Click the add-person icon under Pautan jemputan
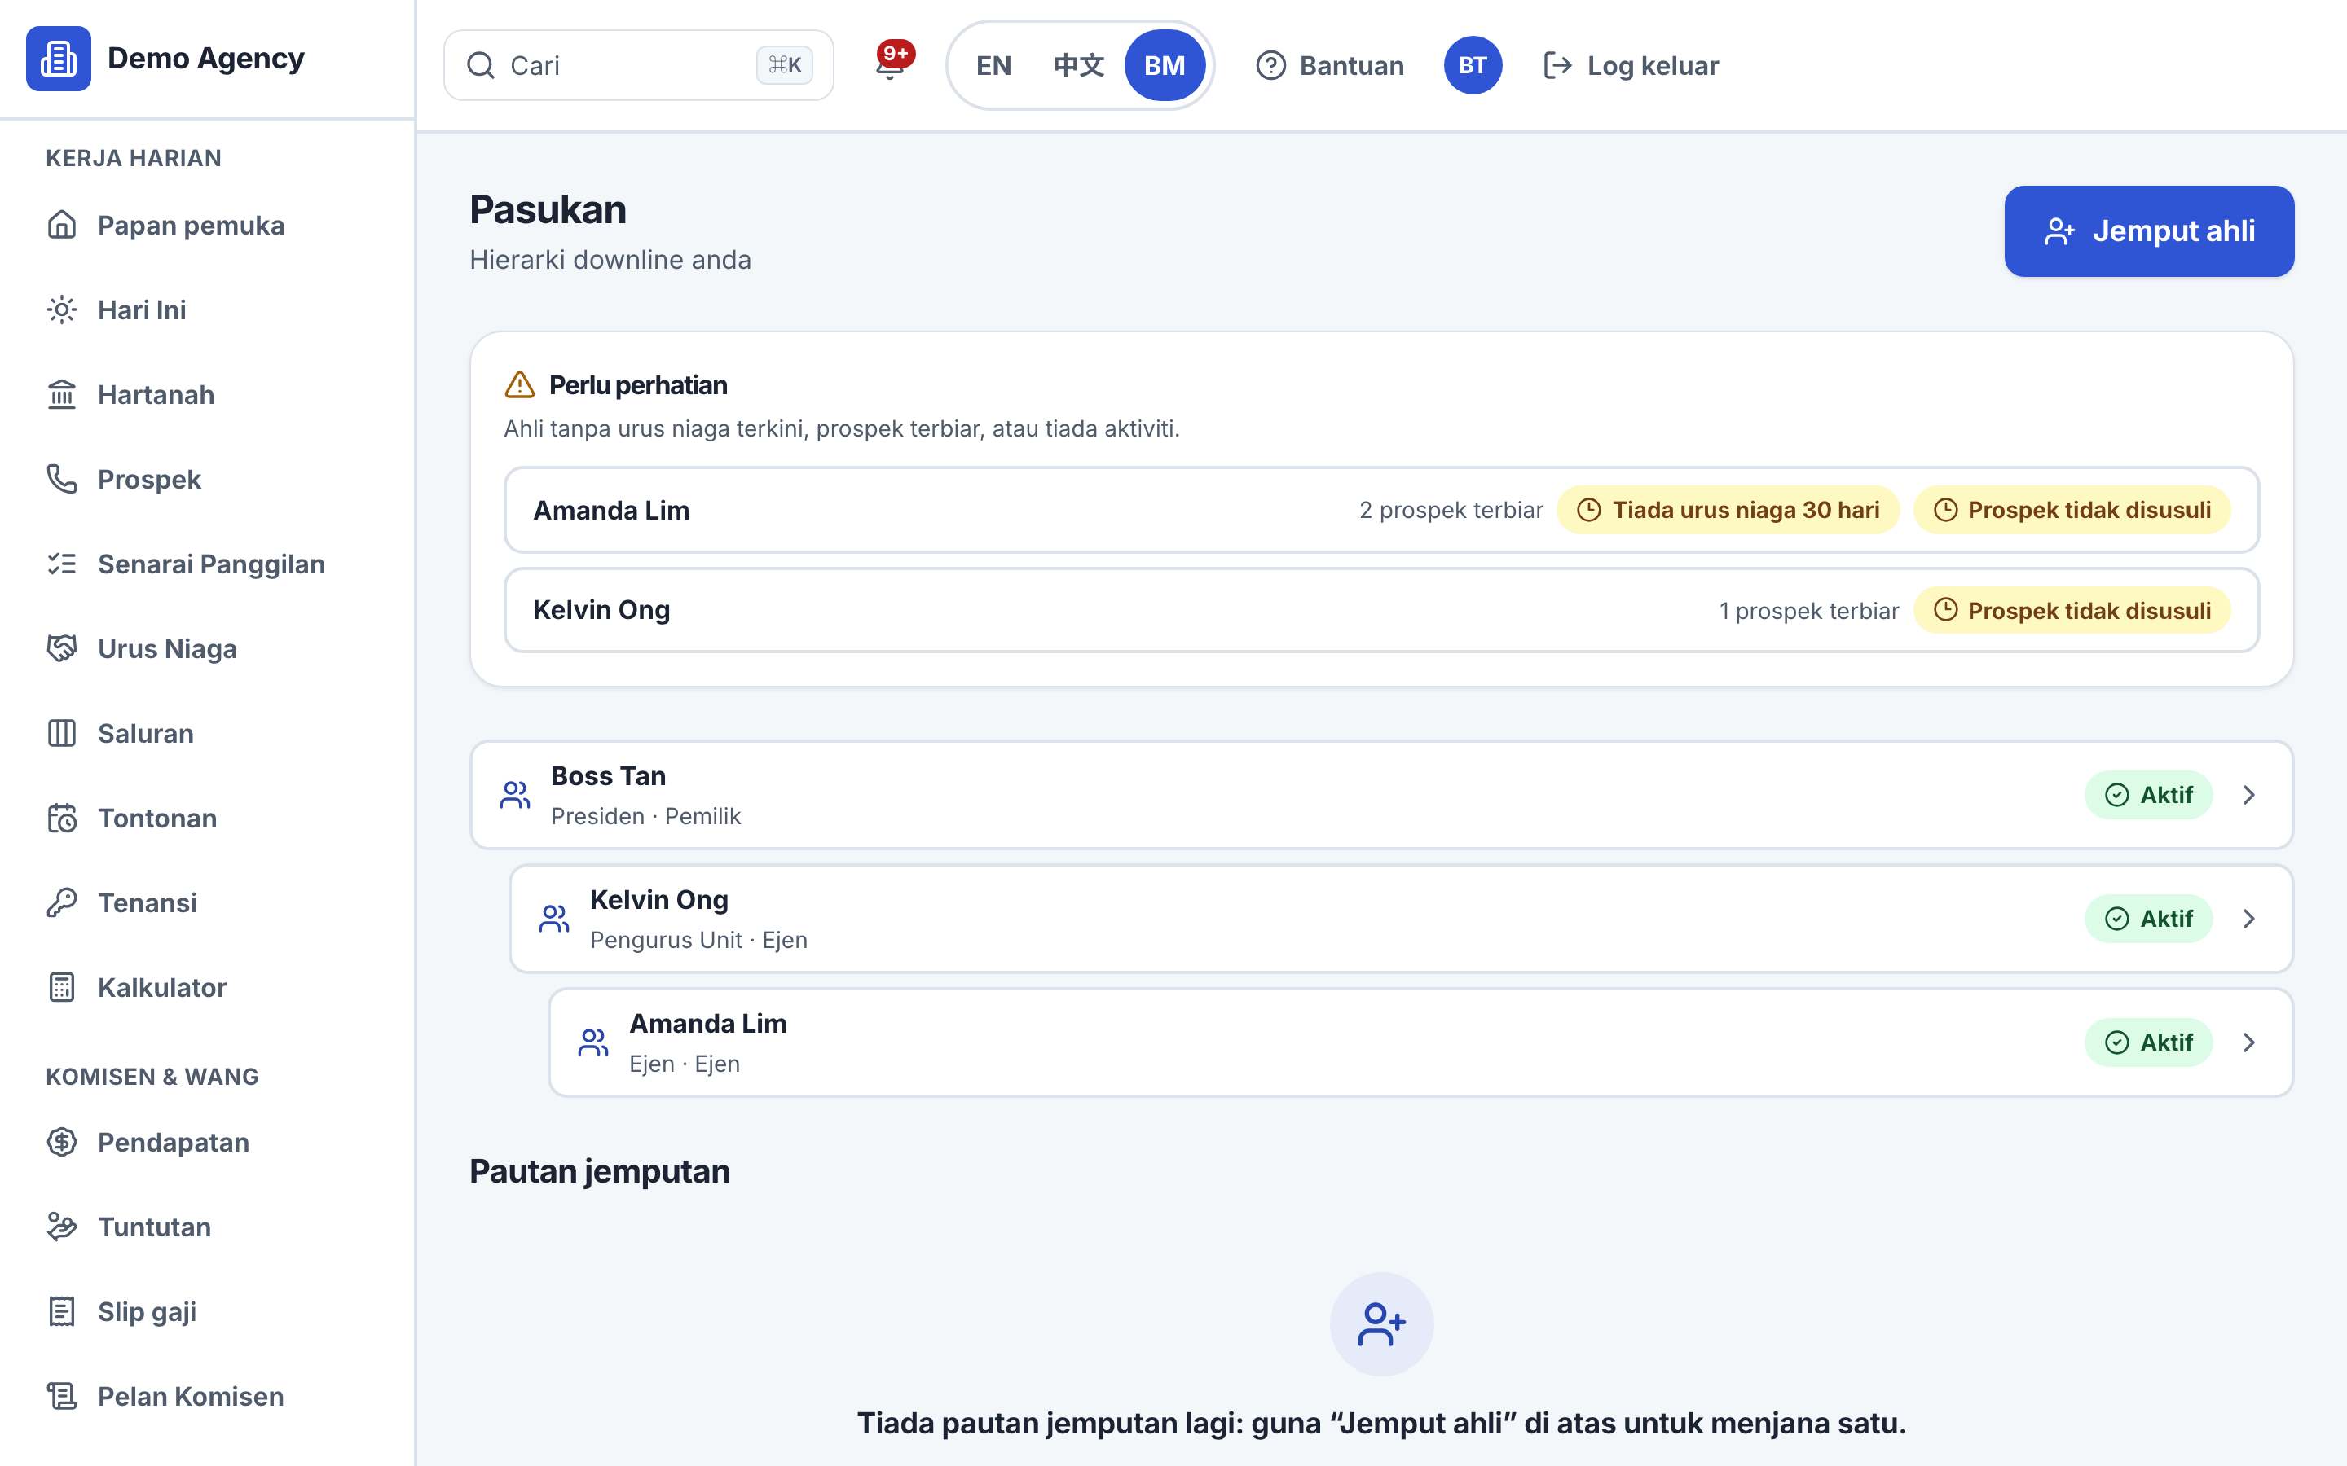2347x1466 pixels. pyautogui.click(x=1381, y=1323)
